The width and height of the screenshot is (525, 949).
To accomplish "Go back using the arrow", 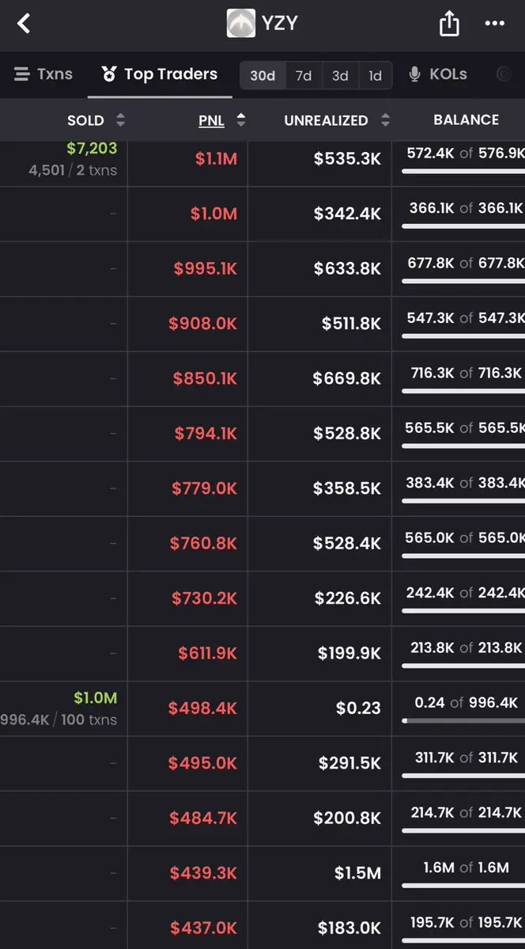I will [x=24, y=24].
